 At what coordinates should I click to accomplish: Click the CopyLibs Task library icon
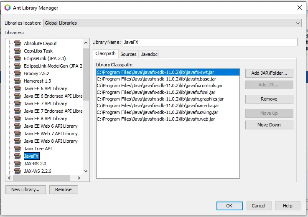coord(18,51)
